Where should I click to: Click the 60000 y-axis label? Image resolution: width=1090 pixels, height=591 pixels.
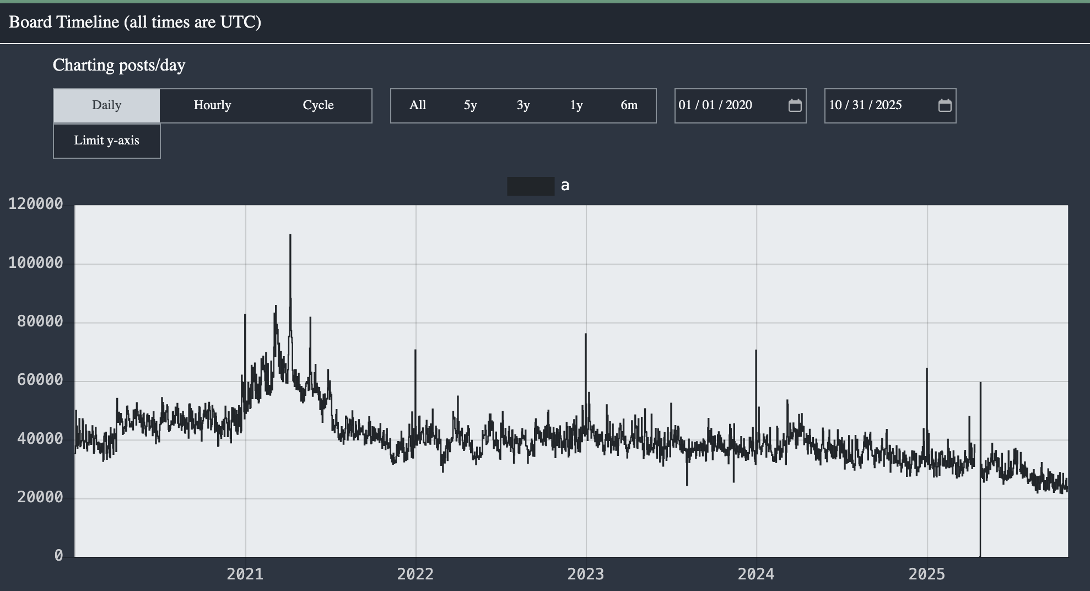40,380
